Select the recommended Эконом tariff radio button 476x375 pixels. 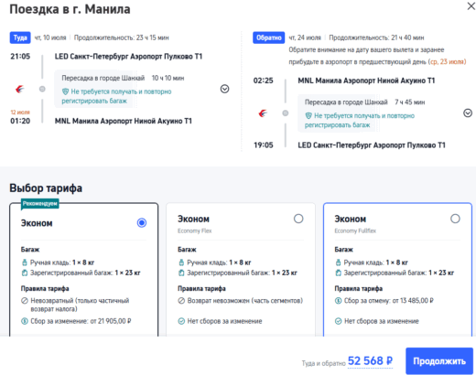point(142,223)
